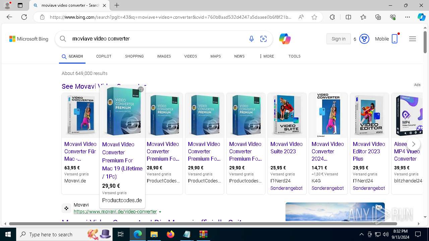Advance shopping carousel with next arrow

tap(414, 144)
